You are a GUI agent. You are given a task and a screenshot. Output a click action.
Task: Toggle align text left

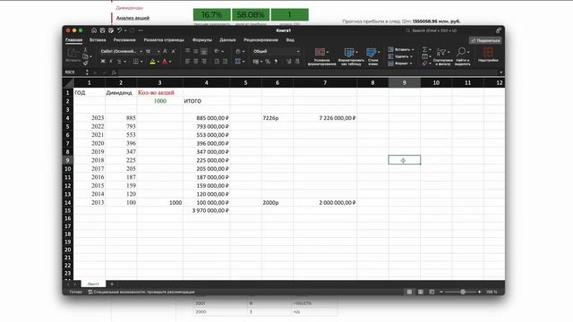click(x=187, y=62)
